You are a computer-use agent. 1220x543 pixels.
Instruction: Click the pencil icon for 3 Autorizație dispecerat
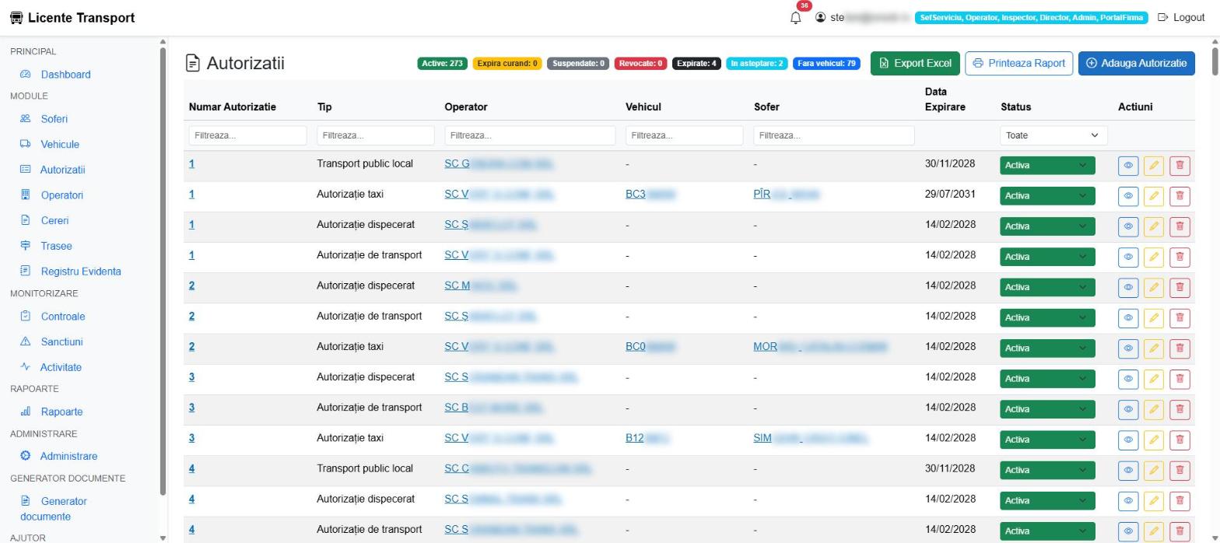click(x=1154, y=378)
